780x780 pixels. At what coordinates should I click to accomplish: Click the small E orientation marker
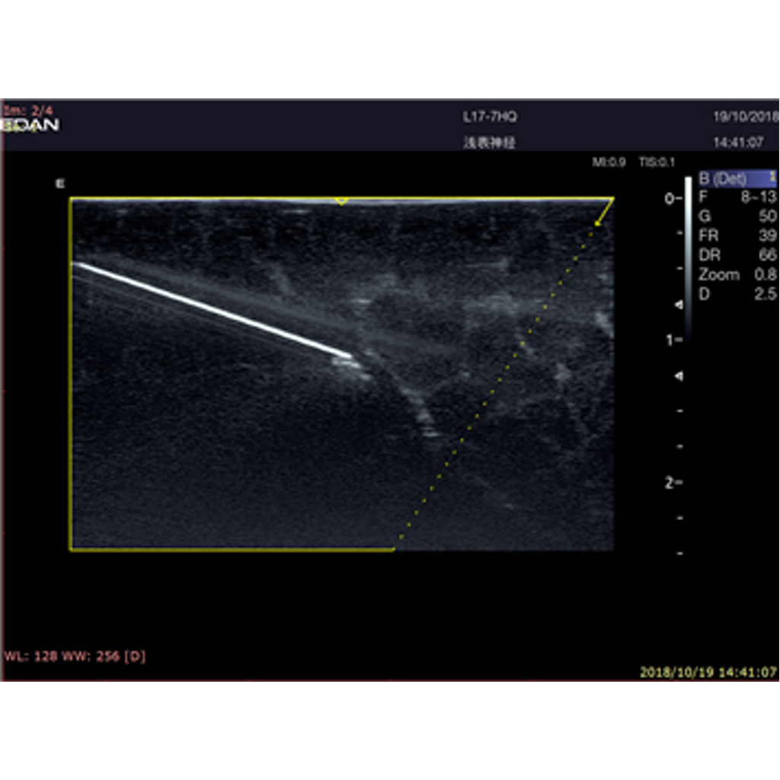point(58,183)
